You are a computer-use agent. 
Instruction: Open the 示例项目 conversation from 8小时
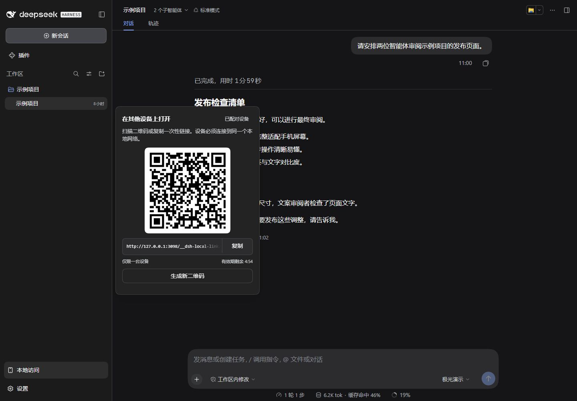coord(56,103)
